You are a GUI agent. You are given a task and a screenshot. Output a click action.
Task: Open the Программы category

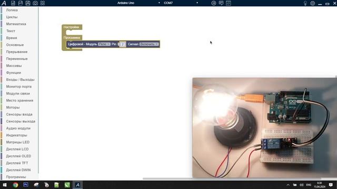tap(16, 177)
